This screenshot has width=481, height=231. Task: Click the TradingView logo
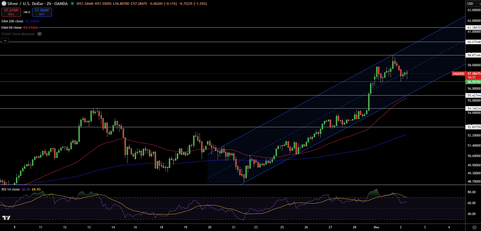[x=6, y=218]
